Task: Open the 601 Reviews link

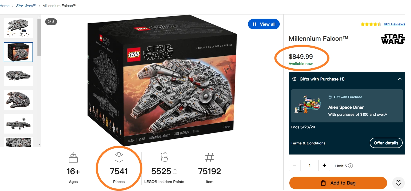Action: 394,24
